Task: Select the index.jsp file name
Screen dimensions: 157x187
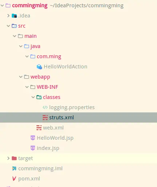Action: click(x=48, y=148)
